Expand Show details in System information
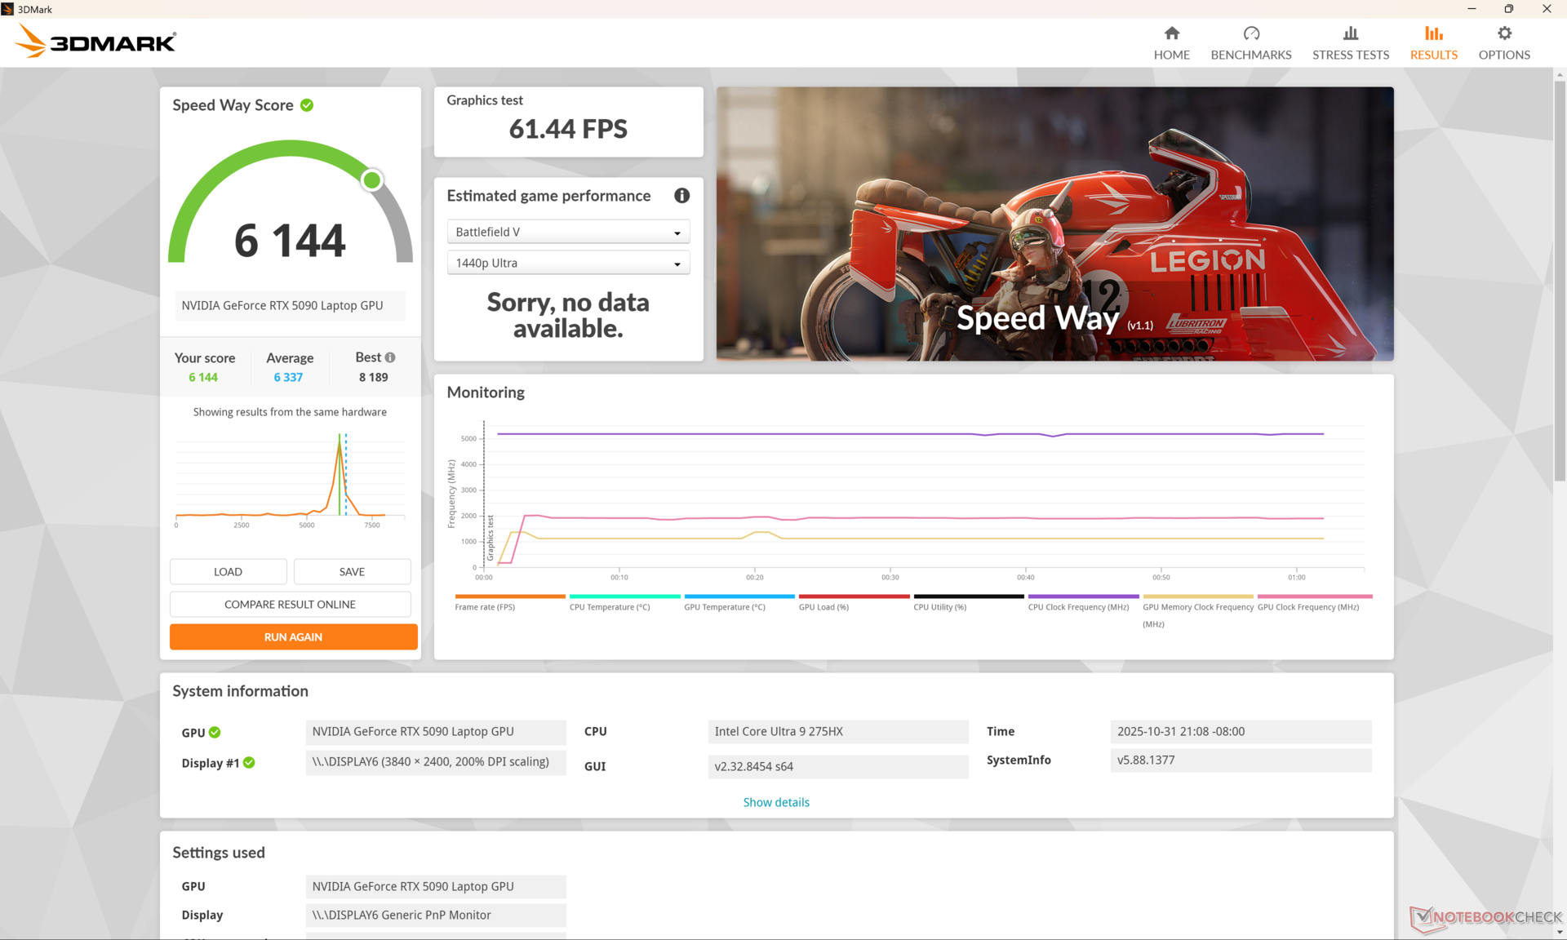The image size is (1567, 940). (775, 802)
